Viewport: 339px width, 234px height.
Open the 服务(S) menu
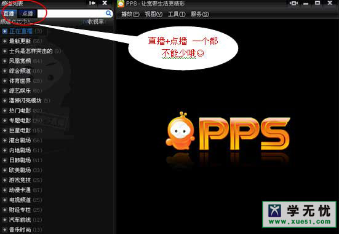[200, 14]
